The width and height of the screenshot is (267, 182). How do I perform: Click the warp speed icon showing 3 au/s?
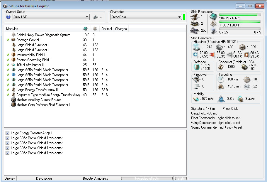point(240,99)
